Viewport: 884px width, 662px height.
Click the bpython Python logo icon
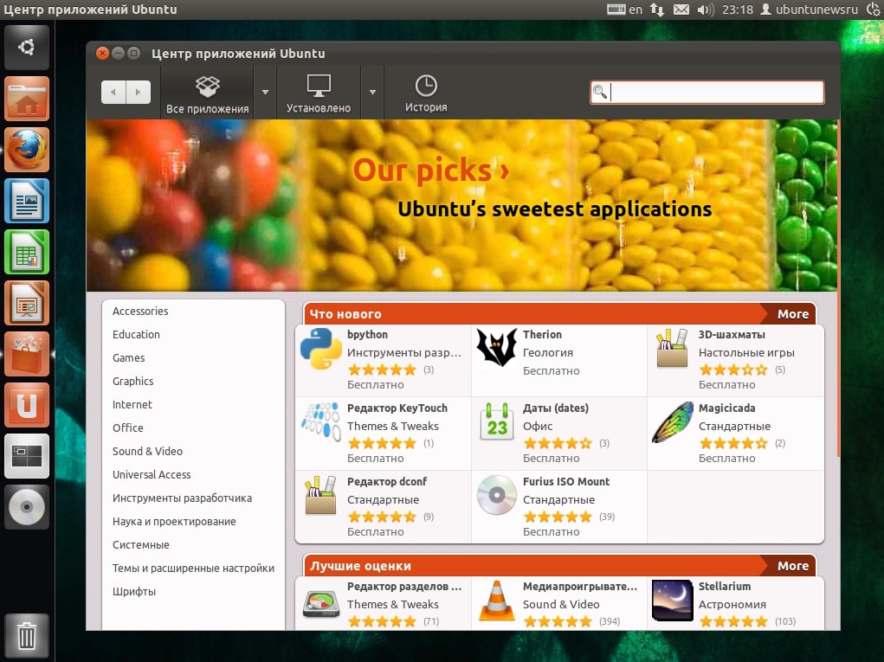[321, 350]
